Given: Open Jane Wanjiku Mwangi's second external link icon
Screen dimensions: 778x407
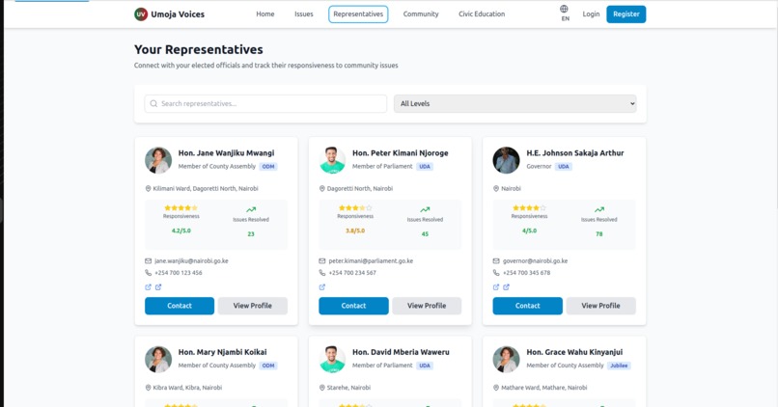Looking at the screenshot, I should [158, 287].
